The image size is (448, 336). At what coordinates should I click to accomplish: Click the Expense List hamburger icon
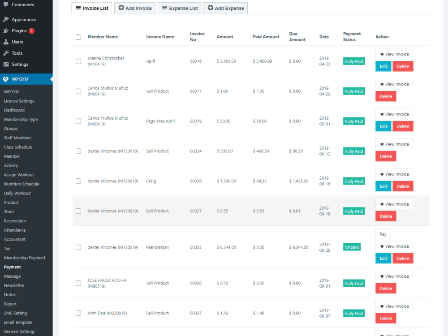tap(164, 8)
